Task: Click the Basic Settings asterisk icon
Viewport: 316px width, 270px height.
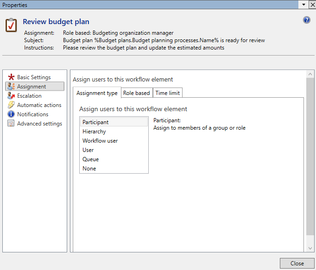Action: (x=11, y=77)
